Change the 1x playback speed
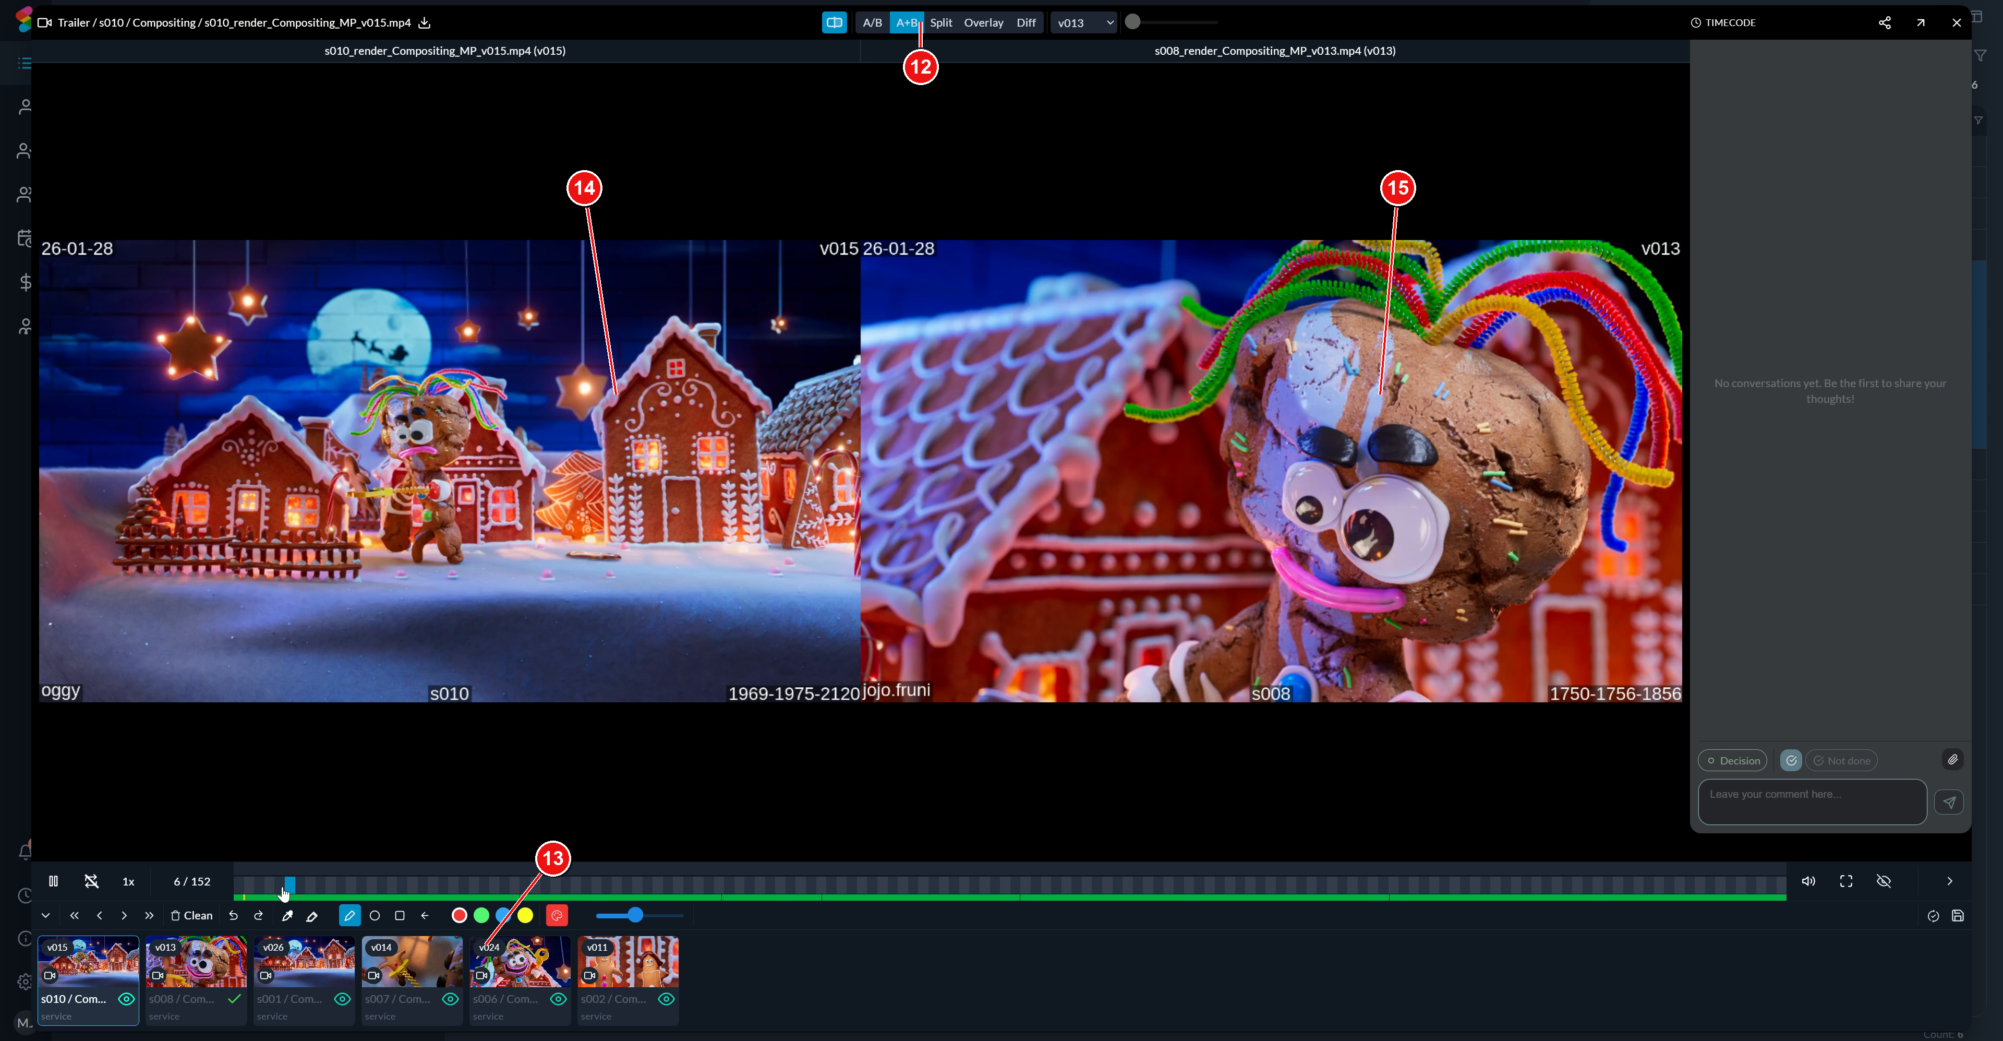2003x1041 pixels. click(x=128, y=881)
